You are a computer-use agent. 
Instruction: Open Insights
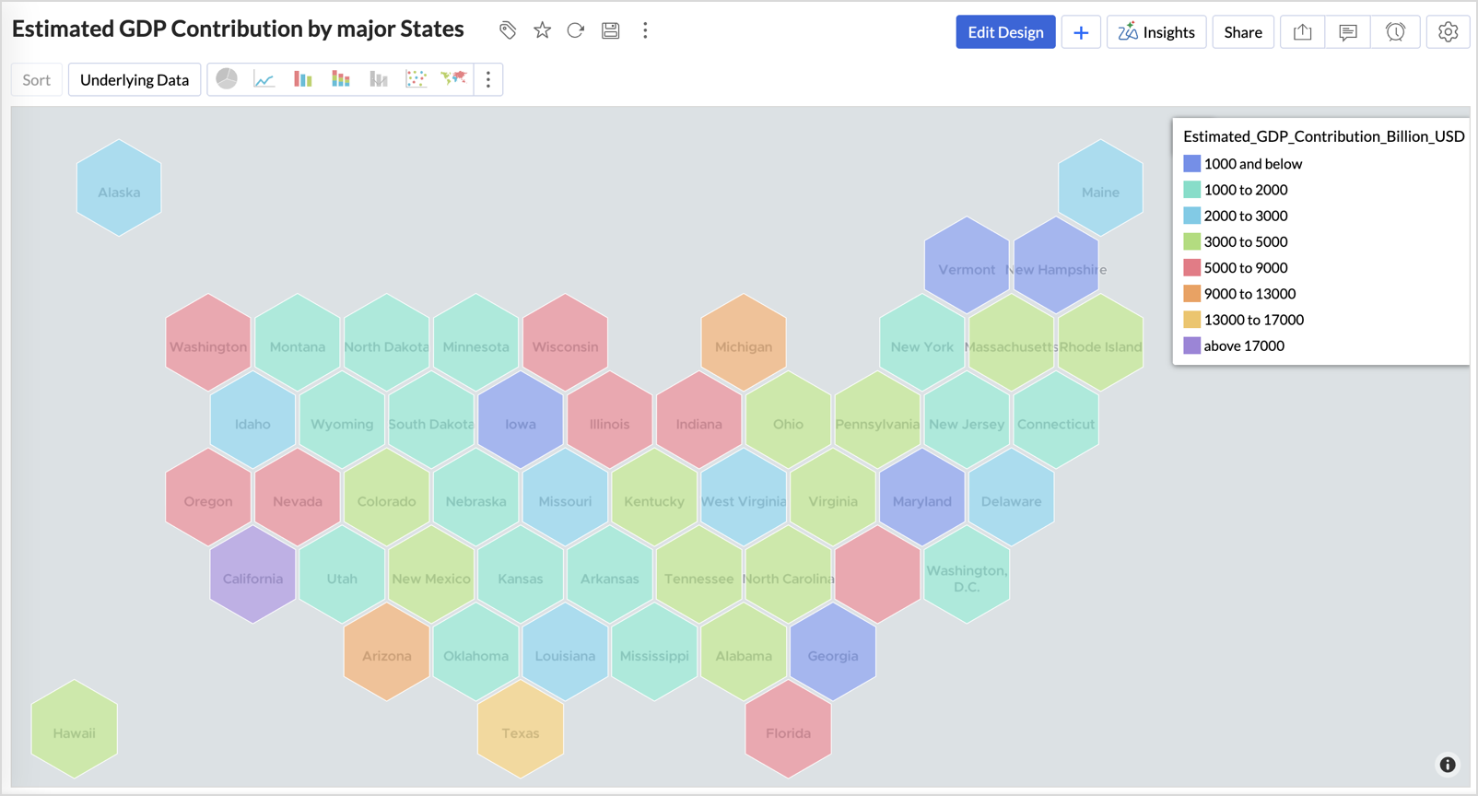(x=1156, y=32)
